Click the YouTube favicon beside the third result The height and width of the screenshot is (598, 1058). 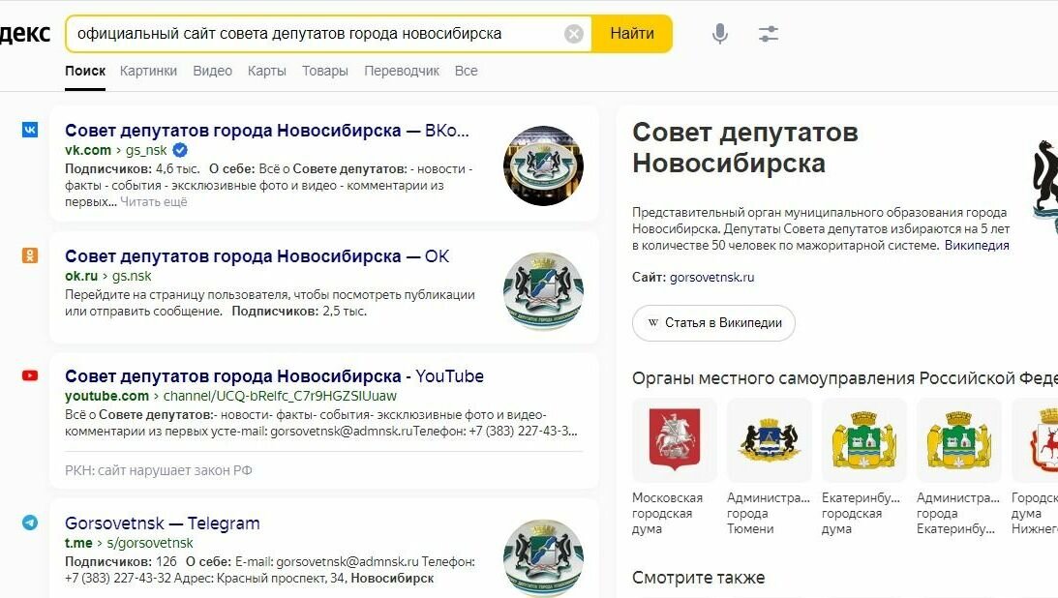(30, 375)
